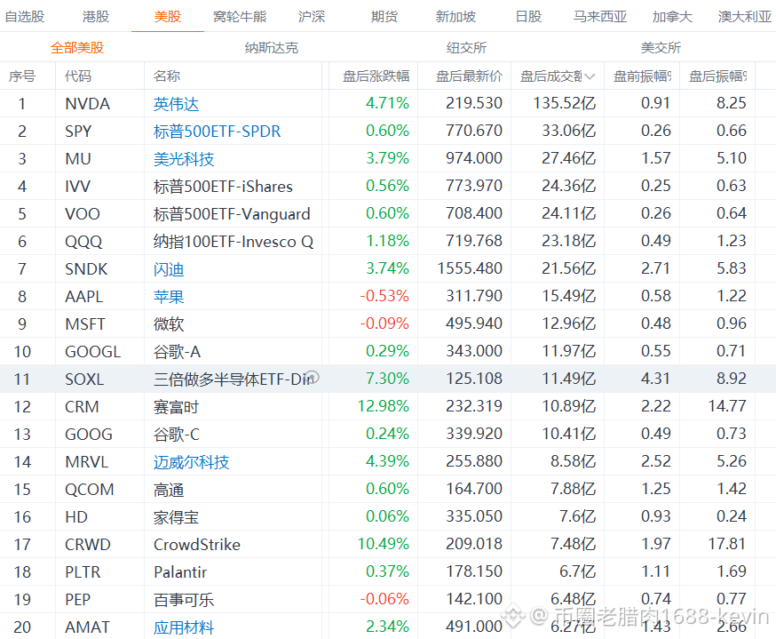Viewport: 776px width, 639px height.
Task: Sort by the 盘后最新价 column header
Action: (x=469, y=76)
